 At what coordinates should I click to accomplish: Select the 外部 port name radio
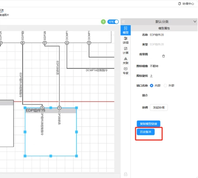165,85
